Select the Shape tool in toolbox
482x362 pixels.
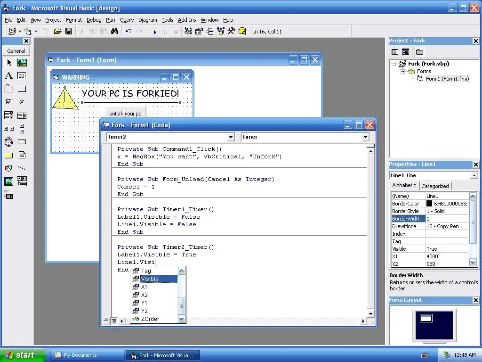point(9,168)
